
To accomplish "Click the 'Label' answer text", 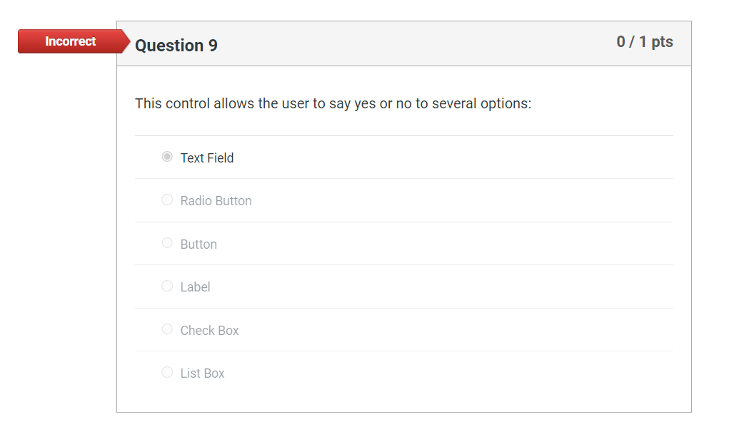I will [195, 287].
